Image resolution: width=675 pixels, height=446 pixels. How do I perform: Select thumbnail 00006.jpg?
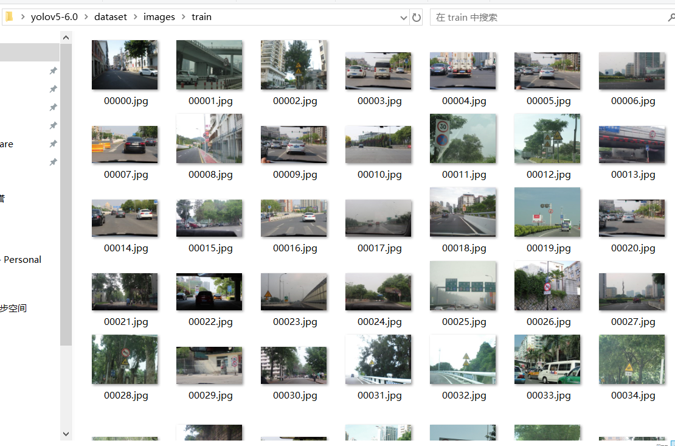click(632, 71)
